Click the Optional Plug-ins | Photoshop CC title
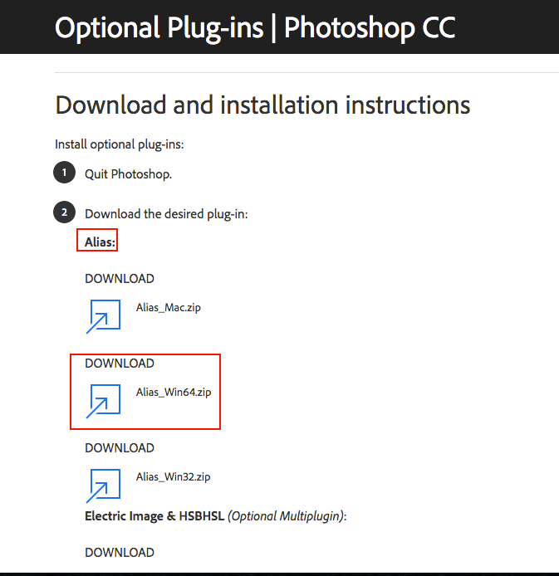The width and height of the screenshot is (559, 576). click(x=255, y=27)
